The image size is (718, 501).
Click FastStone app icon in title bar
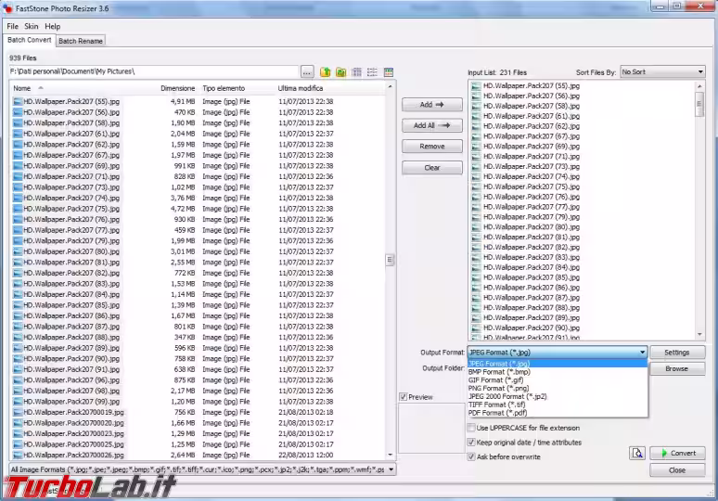(x=7, y=8)
